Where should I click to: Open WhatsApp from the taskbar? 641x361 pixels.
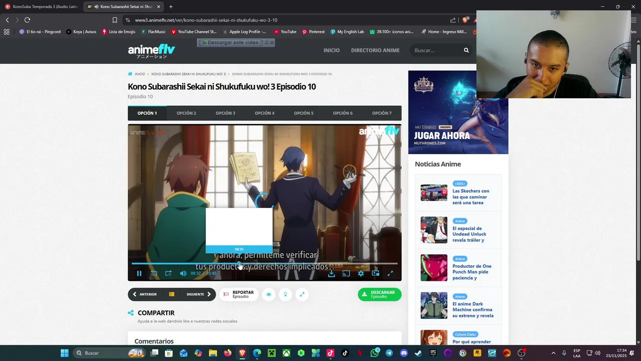[375, 353]
